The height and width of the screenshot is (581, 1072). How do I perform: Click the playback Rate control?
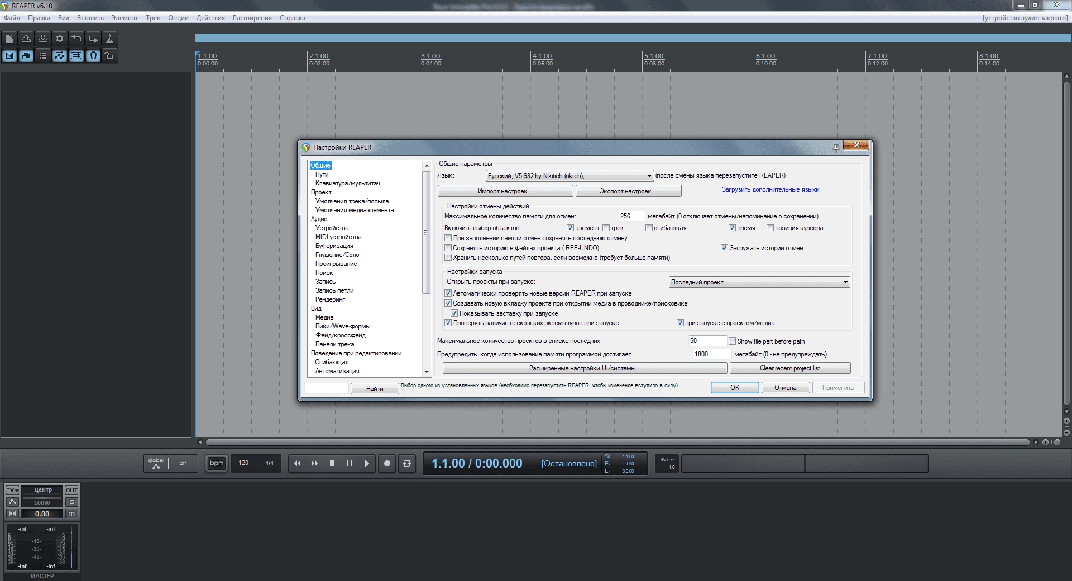point(667,463)
